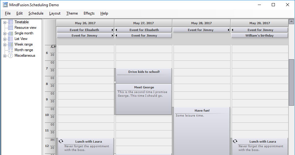
Task: Select the May 28, 2017 column header
Action: point(201,23)
